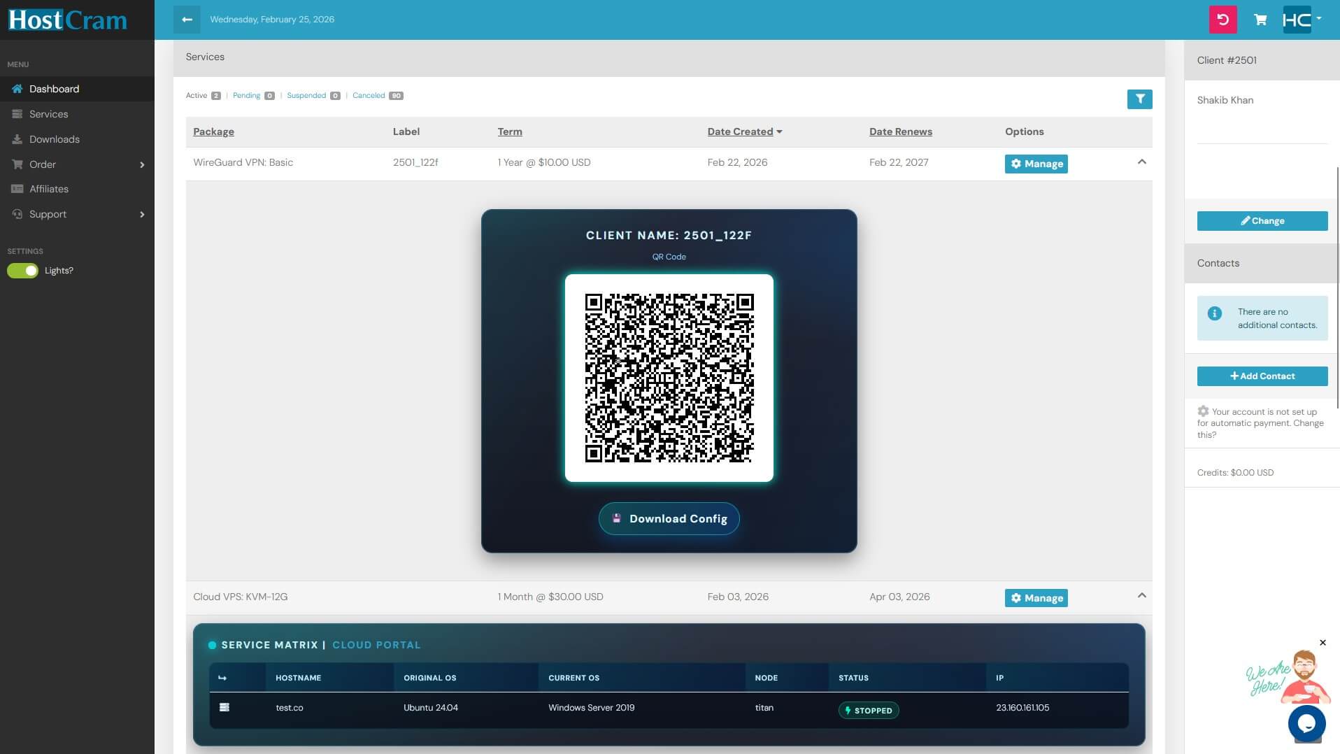Click the WireGuard QR code image

(669, 378)
